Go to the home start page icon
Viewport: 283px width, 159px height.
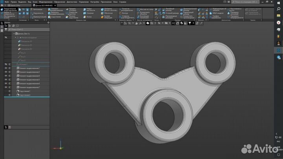(2, 6)
